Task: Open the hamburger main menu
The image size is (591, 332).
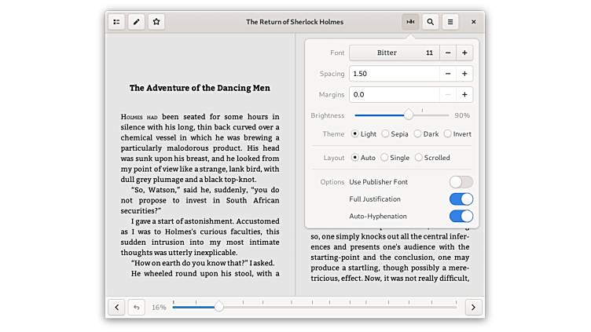Action: 450,22
